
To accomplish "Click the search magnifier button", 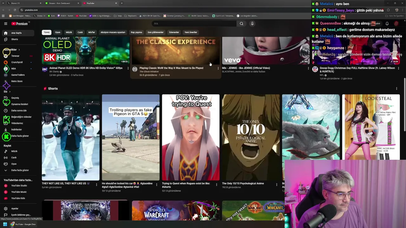I will 241,23.
